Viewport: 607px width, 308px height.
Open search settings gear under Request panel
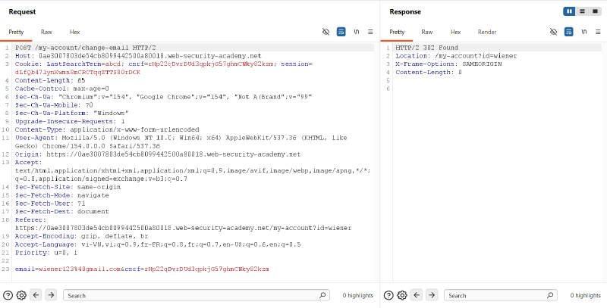(22, 296)
